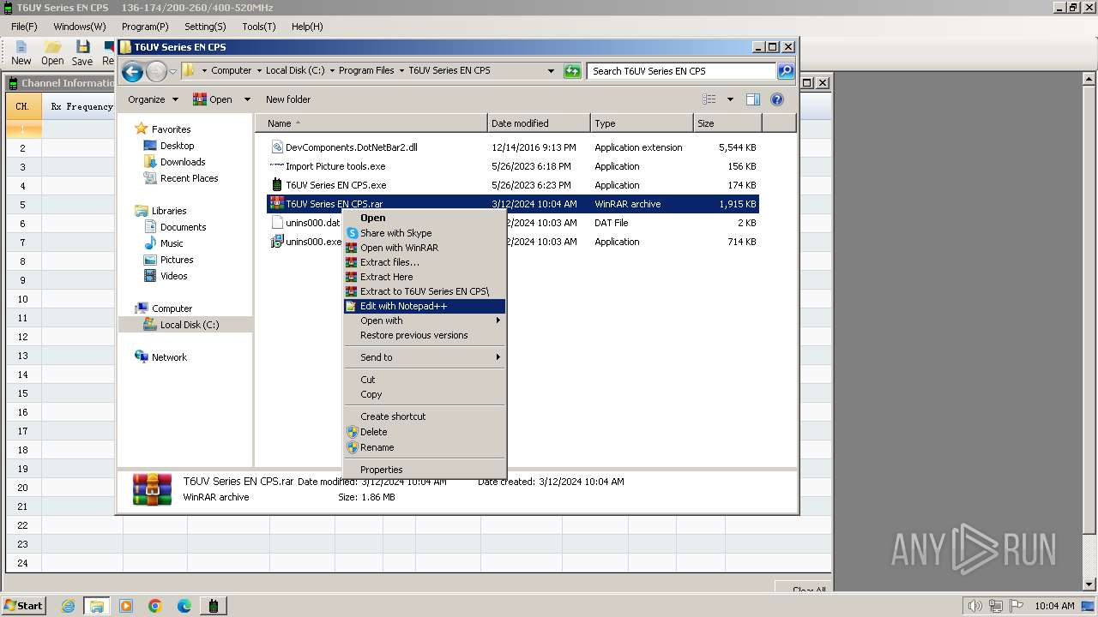Open Setting(S) menu in CPS
1098x617 pixels.
tap(205, 27)
